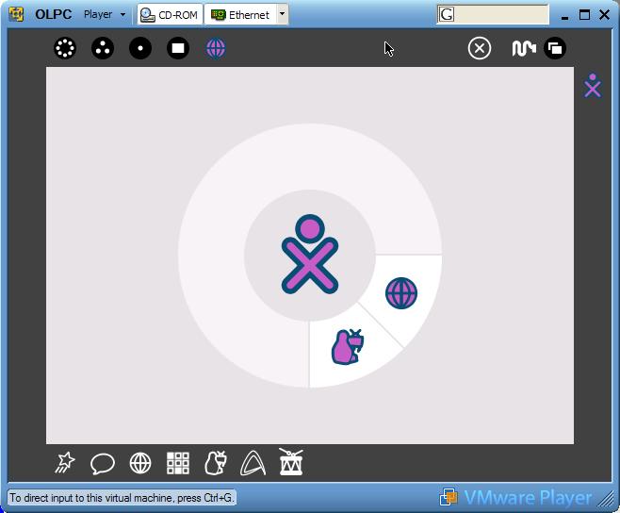This screenshot has width=620, height=513.
Task: Click the OLPC window icon in the title bar
Action: (16, 14)
